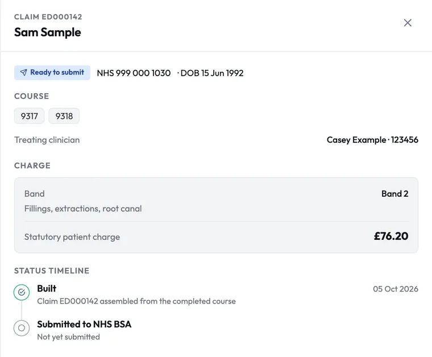Click DOB 15 Jun 1992 text
This screenshot has width=432, height=357.
[x=212, y=73]
